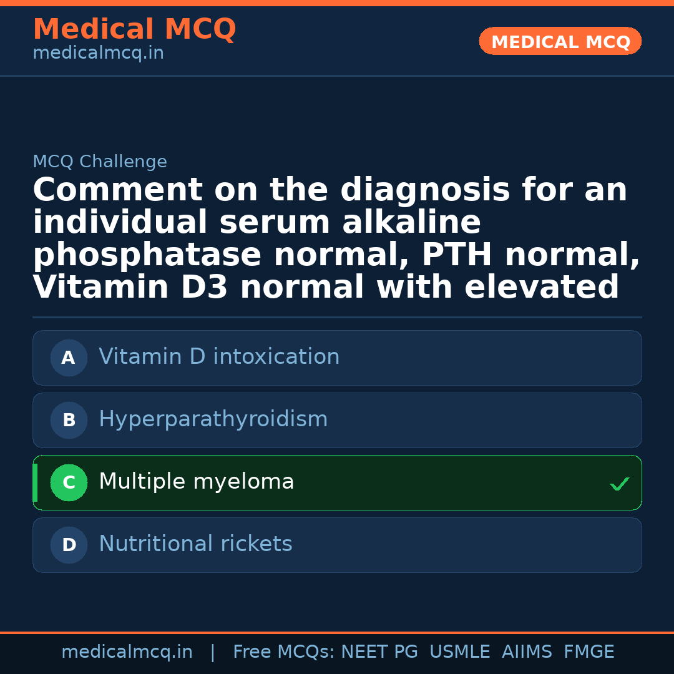Choose the Vitamin D intoxication answer

tap(219, 357)
